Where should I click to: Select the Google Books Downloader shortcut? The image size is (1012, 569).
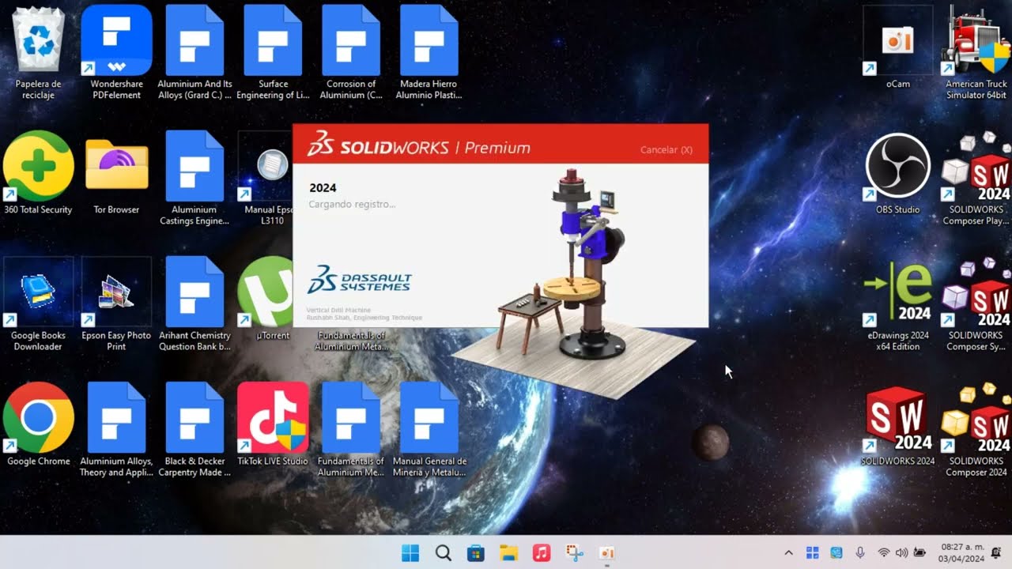point(38,304)
